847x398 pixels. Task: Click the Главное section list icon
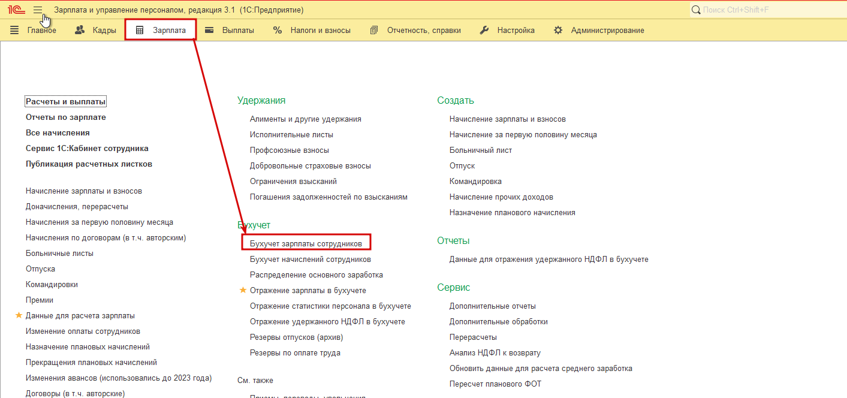[14, 30]
